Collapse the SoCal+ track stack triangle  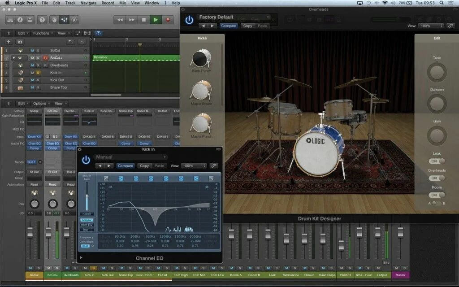point(13,58)
